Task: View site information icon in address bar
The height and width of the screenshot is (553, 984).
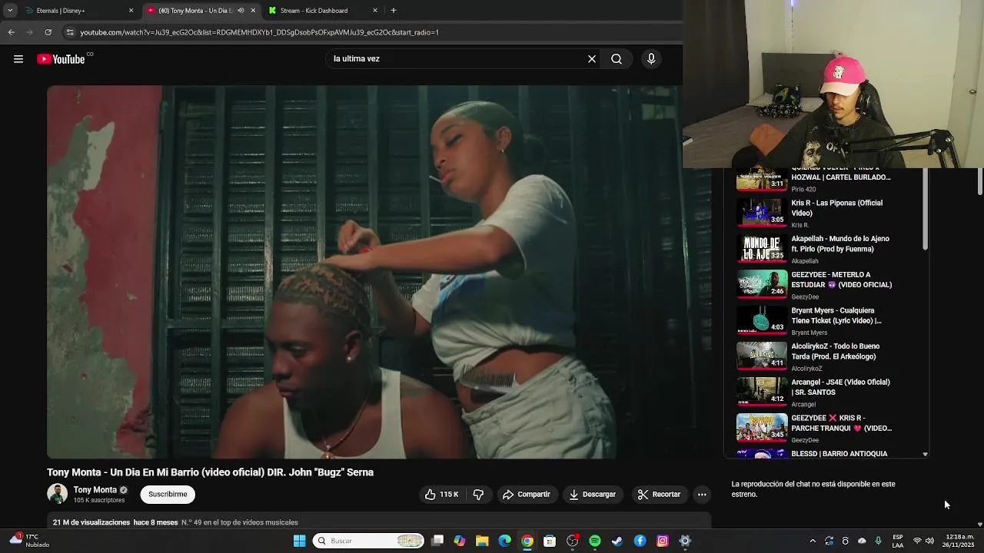Action: 70,32
